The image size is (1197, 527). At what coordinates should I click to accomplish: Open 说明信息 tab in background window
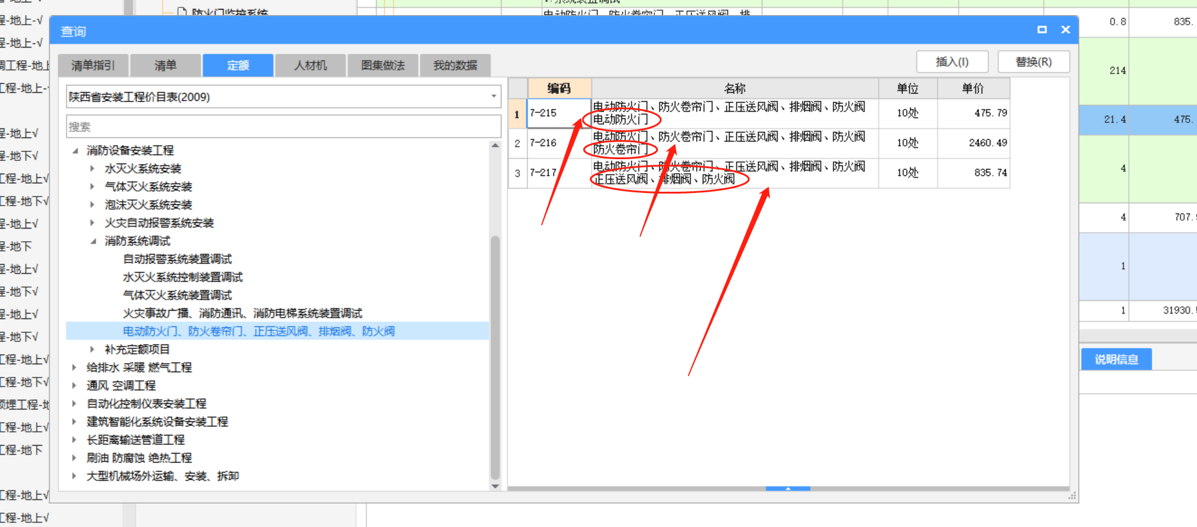pyautogui.click(x=1116, y=359)
